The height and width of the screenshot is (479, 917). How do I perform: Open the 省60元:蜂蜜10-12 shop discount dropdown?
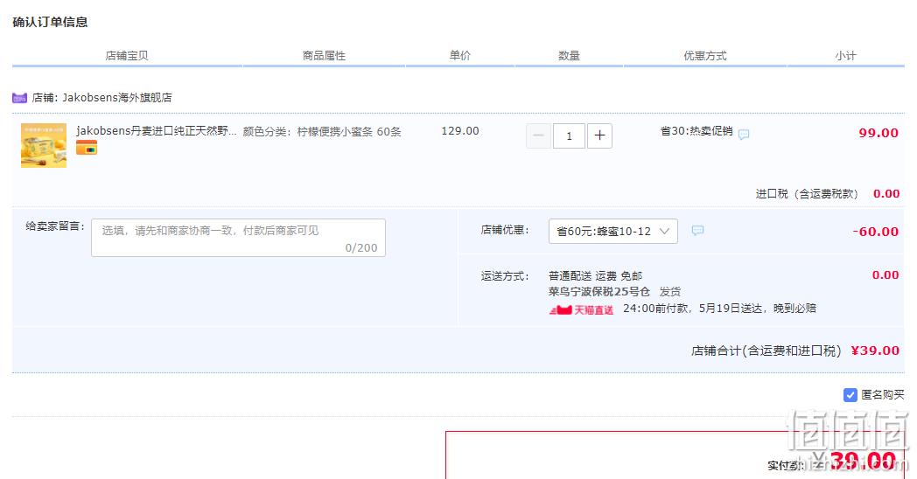pyautogui.click(x=612, y=232)
